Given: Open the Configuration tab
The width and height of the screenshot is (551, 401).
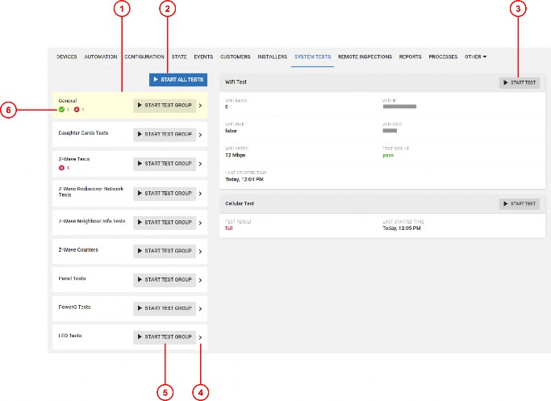Looking at the screenshot, I should [144, 56].
